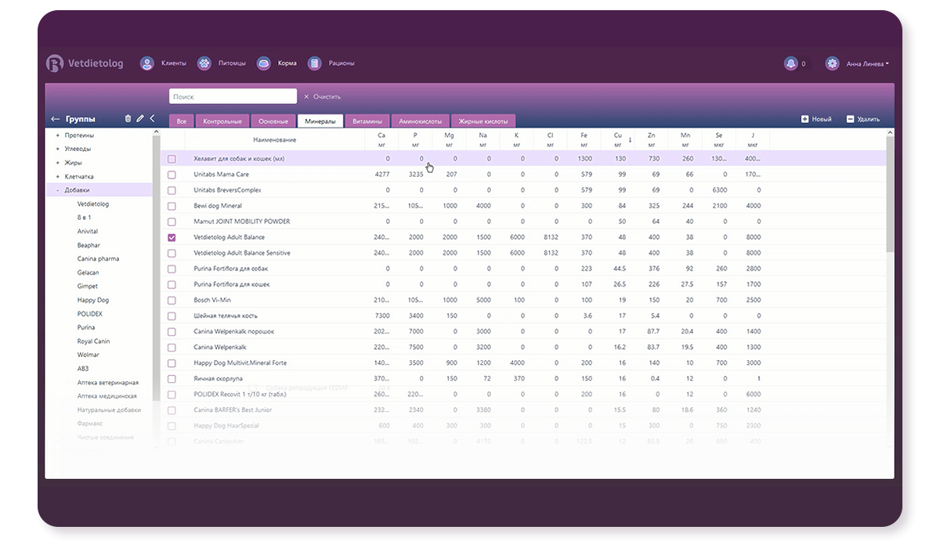Click the Новый button
940x548 pixels.
(x=815, y=119)
